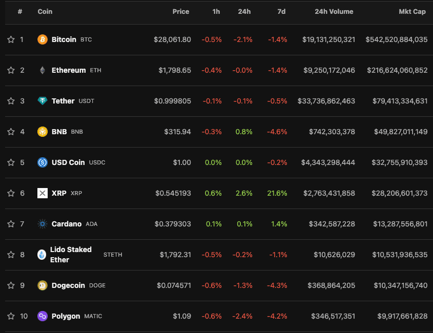Click Tether price $0.999805
The width and height of the screenshot is (433, 333).
[173, 101]
